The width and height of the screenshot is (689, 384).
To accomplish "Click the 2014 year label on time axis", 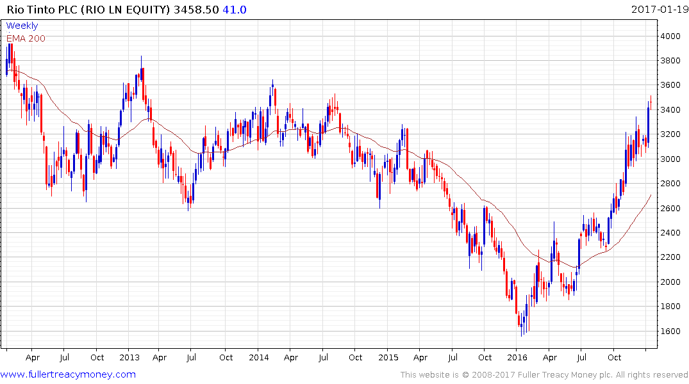I will pos(259,358).
